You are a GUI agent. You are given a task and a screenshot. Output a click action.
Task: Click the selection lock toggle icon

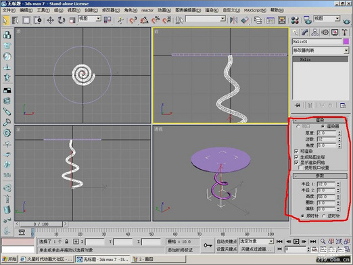click(66, 241)
